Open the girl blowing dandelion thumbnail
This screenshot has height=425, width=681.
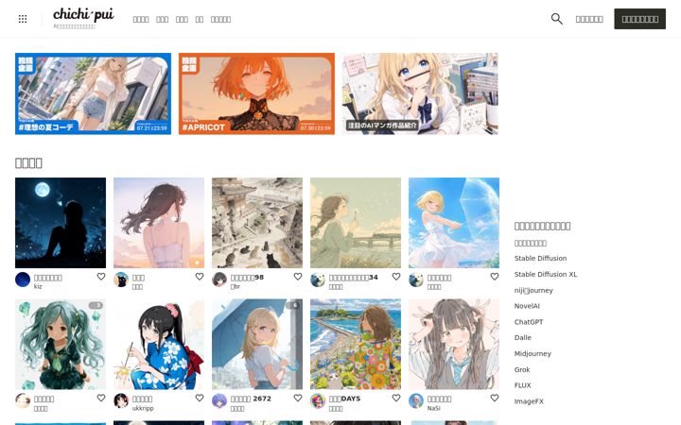click(x=356, y=223)
